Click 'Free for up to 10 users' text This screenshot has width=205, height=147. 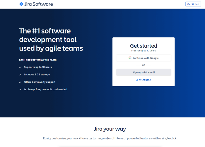coord(143,51)
